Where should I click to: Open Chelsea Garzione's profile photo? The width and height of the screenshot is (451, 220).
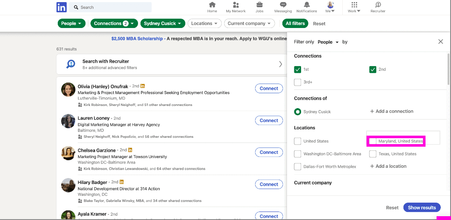[68, 153]
